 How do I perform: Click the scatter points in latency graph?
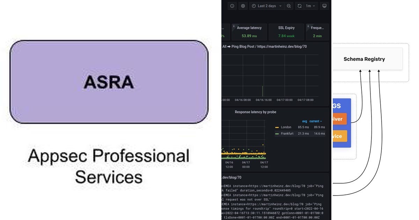pos(243,153)
